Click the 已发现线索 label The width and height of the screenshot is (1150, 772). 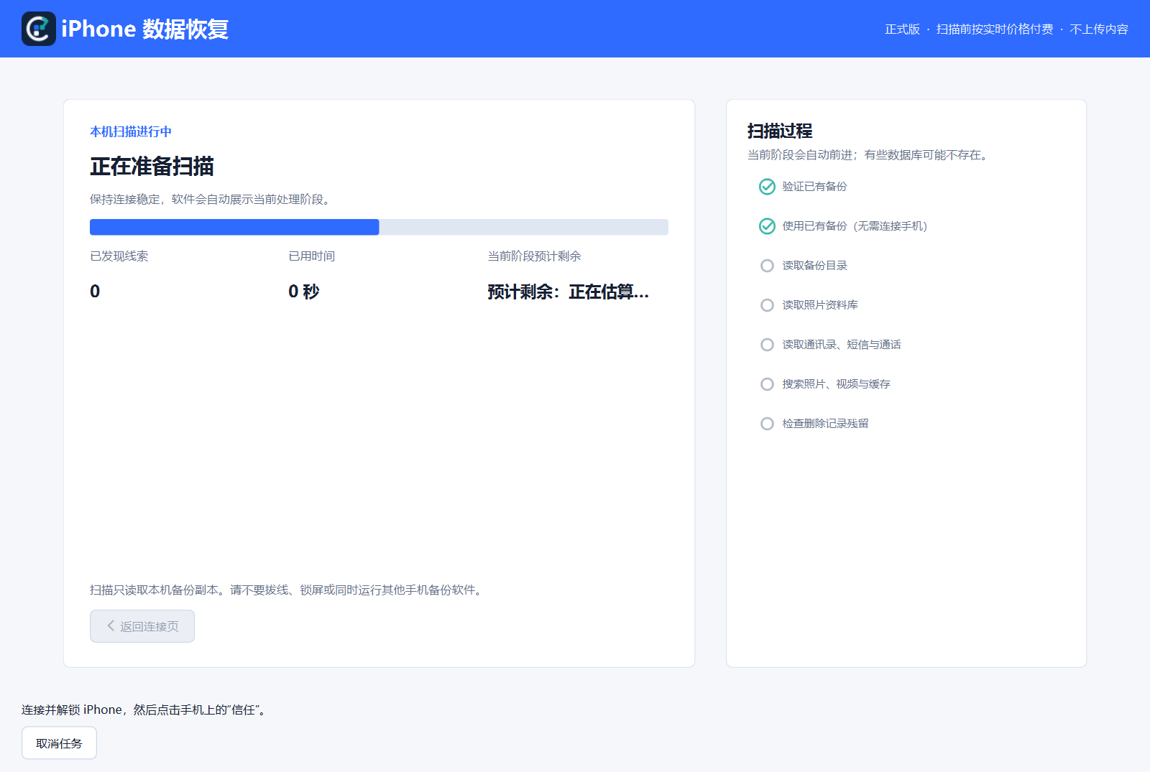click(x=119, y=256)
